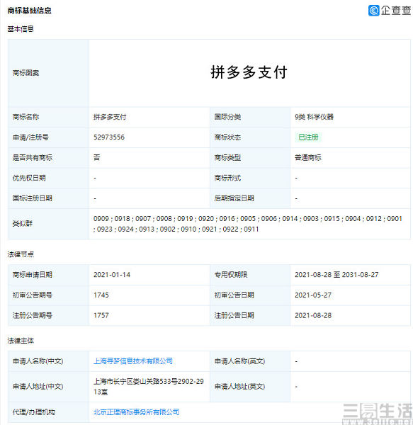Select the 法律主体 section title
Viewport: 413px width, 425px height.
[21, 341]
